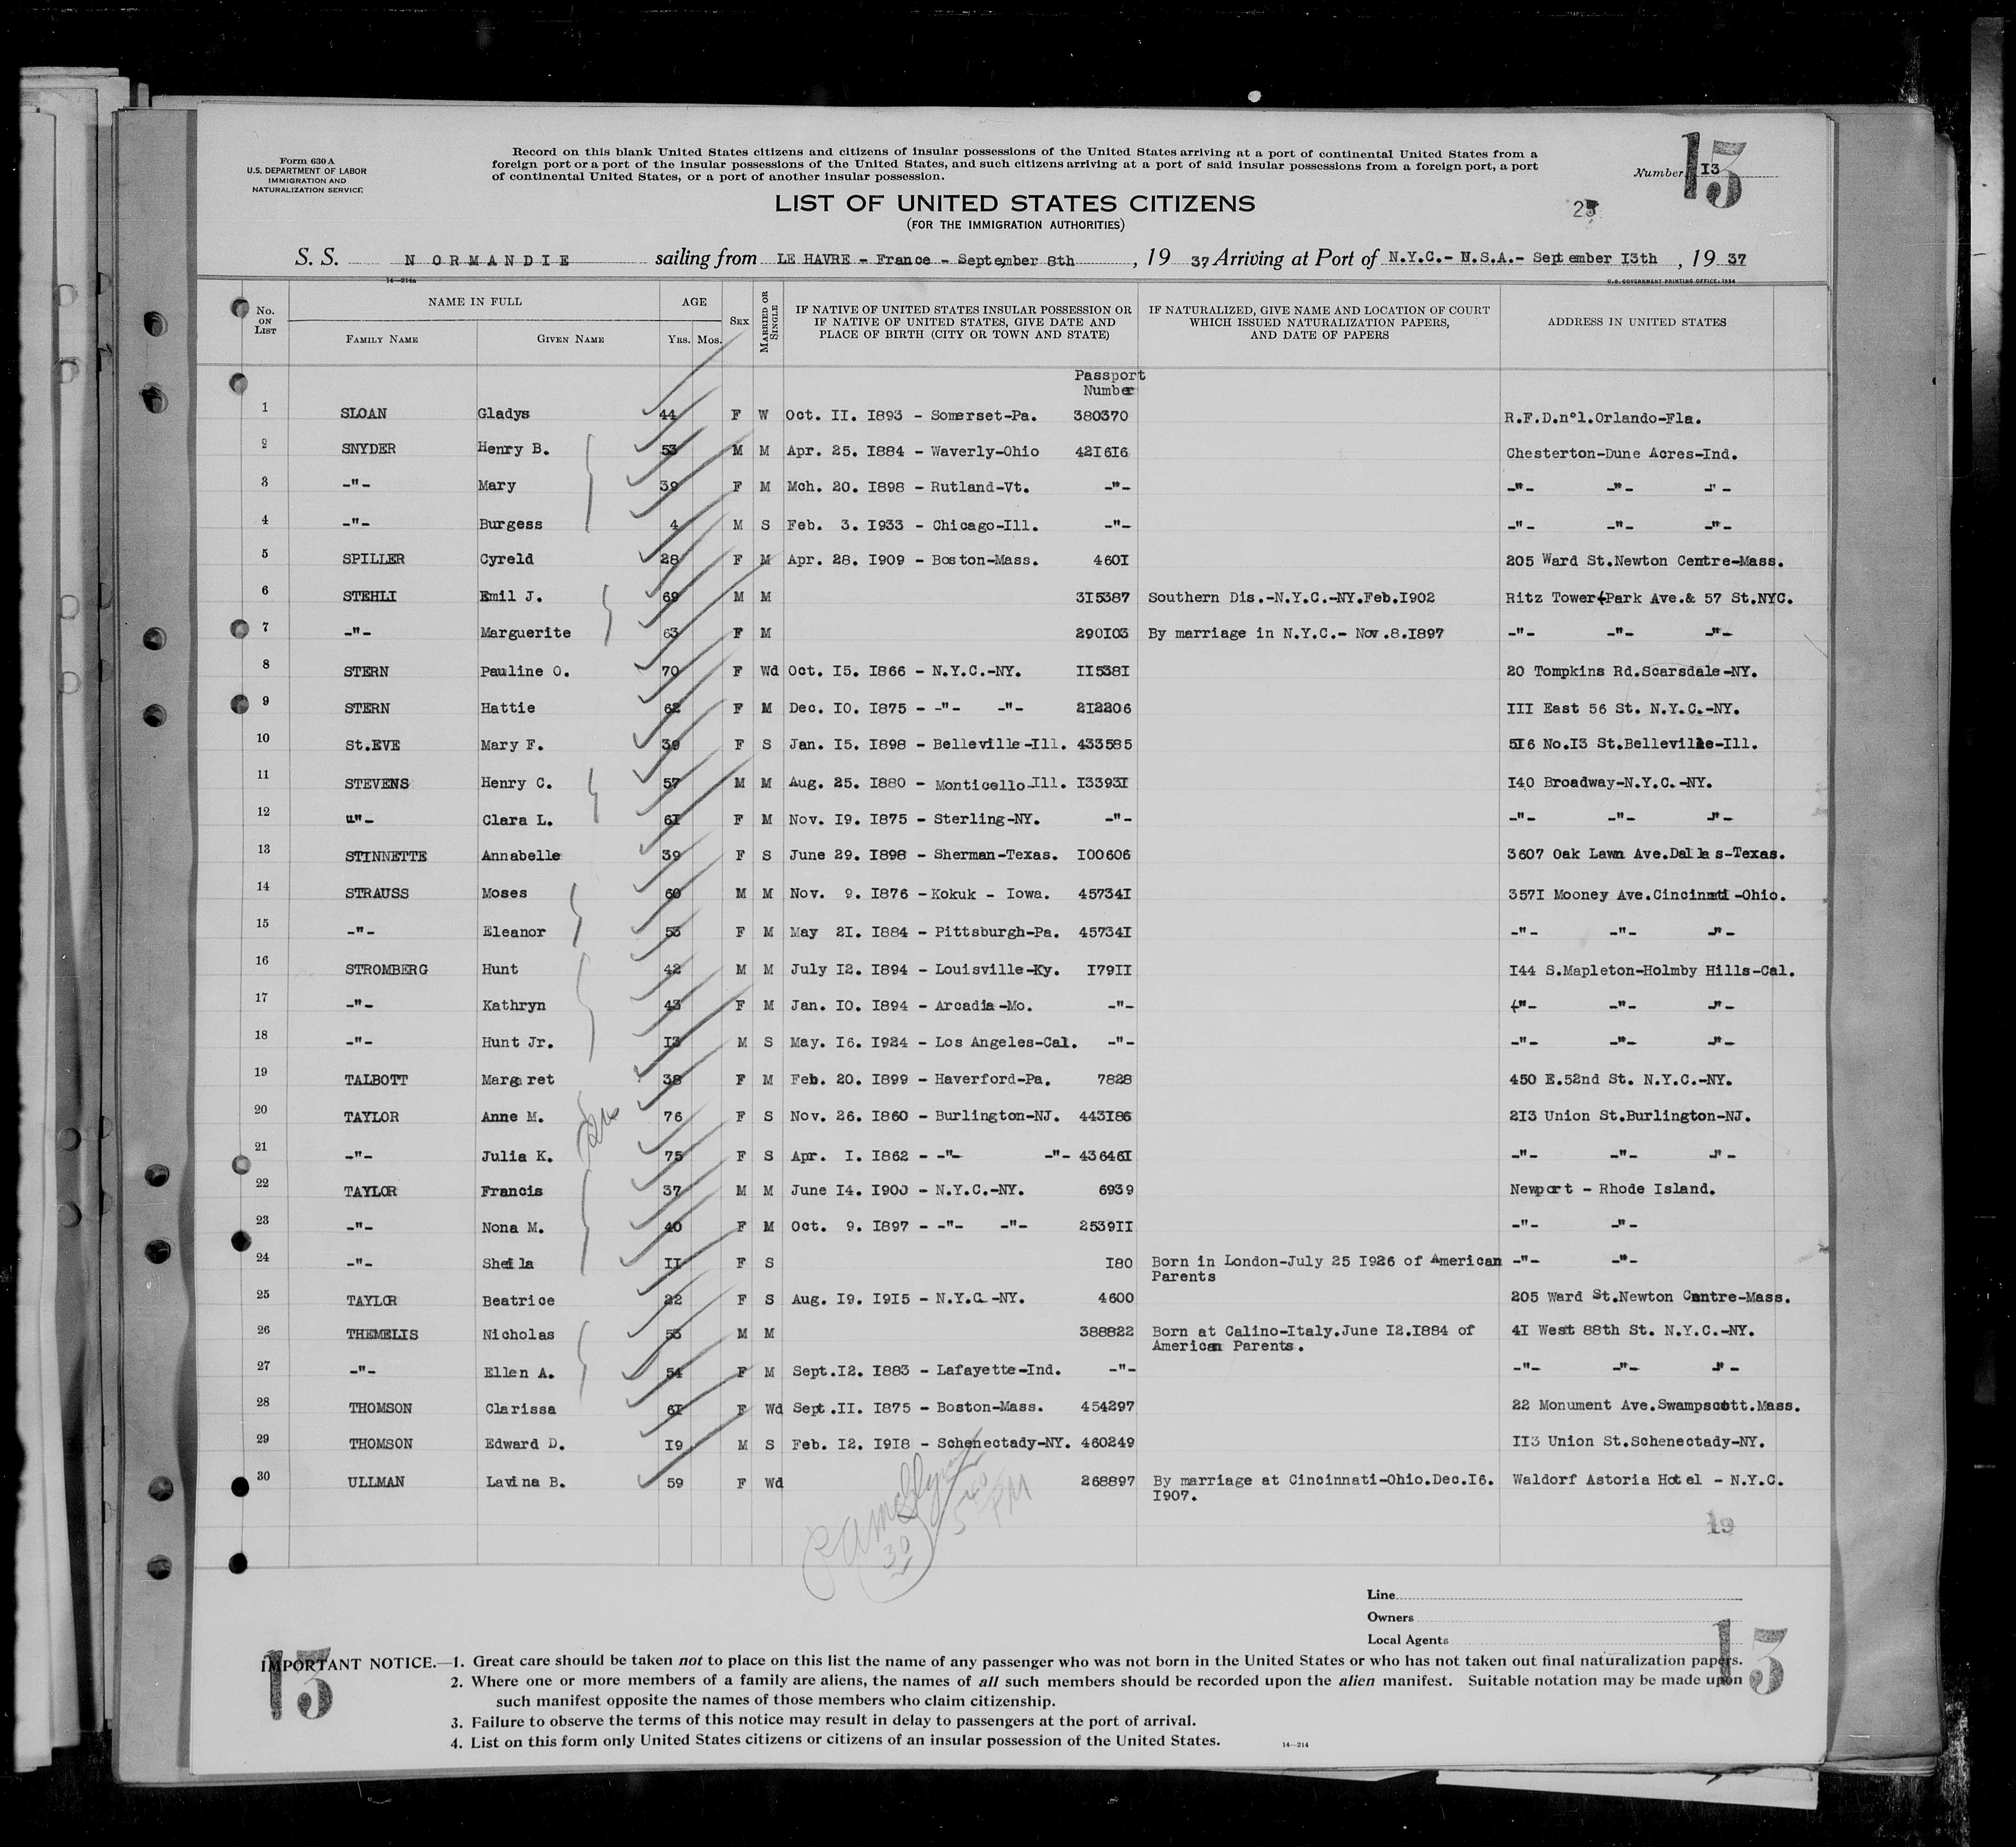Click given name Cyreld
Image resolution: width=2016 pixels, height=1847 pixels.
(x=505, y=559)
